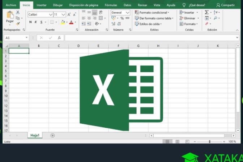The width and height of the screenshot is (243, 162).
Task: Open the General number format dropdown
Action: coord(128,13)
